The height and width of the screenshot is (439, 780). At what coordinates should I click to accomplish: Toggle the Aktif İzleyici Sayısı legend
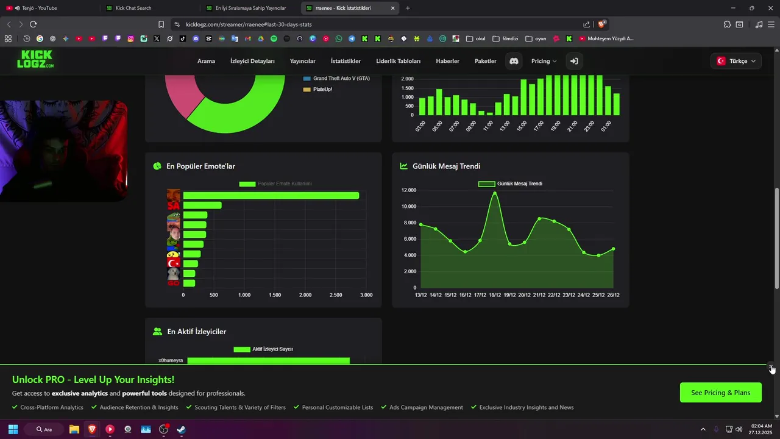263,349
